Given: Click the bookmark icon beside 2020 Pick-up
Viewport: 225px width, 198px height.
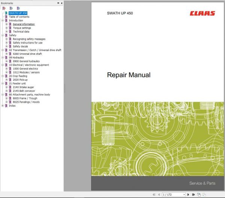Looking at the screenshot, I should coord(10,80).
